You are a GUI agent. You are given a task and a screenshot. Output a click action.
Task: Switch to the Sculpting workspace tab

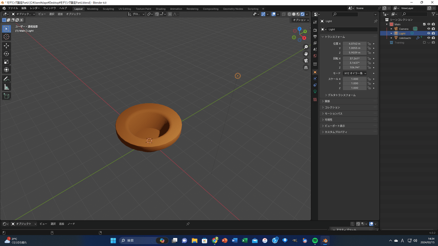(108, 9)
